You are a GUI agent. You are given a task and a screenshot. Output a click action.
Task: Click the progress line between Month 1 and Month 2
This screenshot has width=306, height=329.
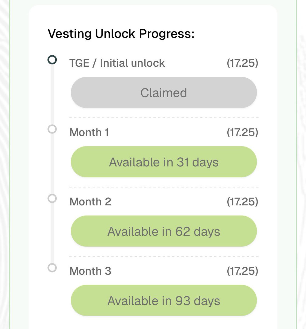coord(52,164)
